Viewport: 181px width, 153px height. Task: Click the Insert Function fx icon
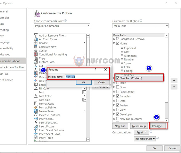36,122
